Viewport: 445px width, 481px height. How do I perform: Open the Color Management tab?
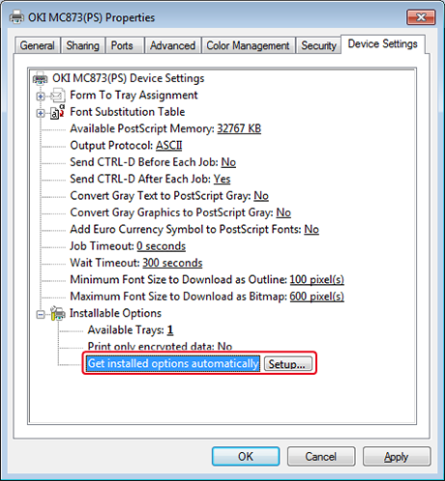(x=248, y=45)
